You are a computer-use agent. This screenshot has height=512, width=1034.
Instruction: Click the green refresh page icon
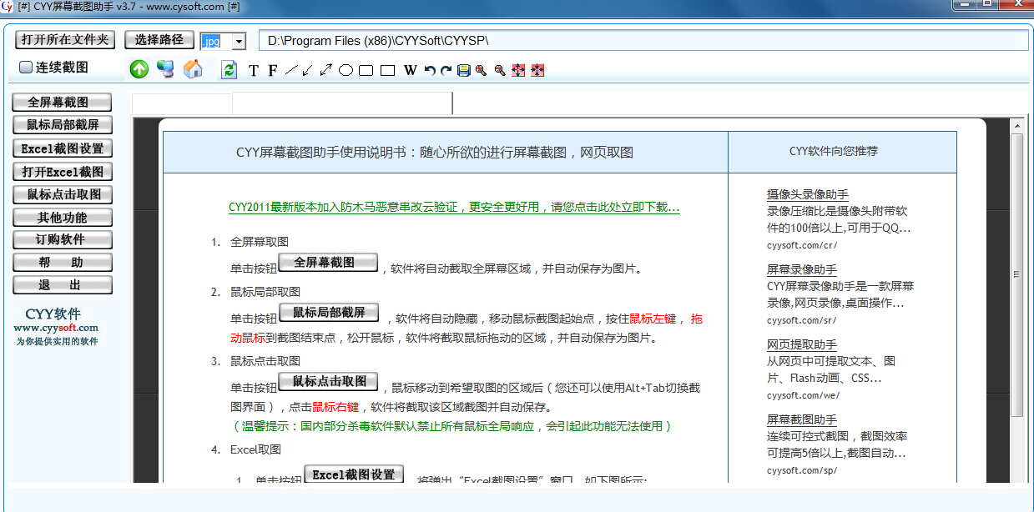(x=229, y=70)
